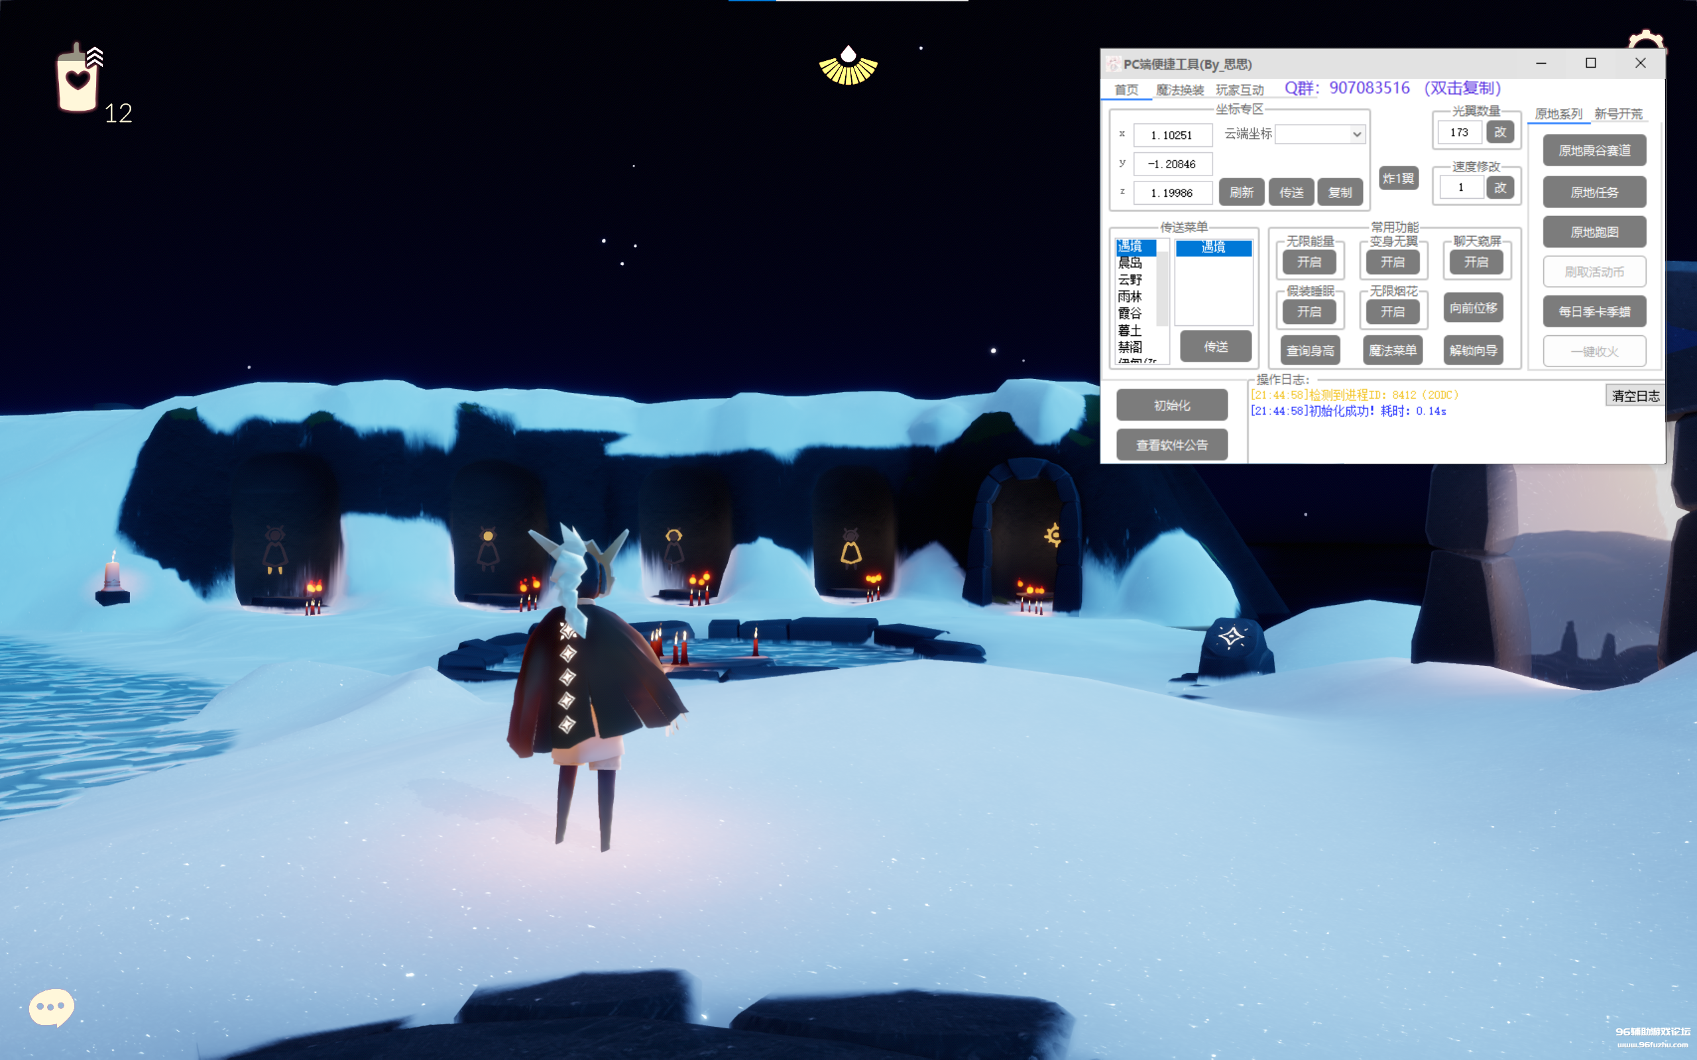Click the star-marked meditation stone

(x=1232, y=638)
